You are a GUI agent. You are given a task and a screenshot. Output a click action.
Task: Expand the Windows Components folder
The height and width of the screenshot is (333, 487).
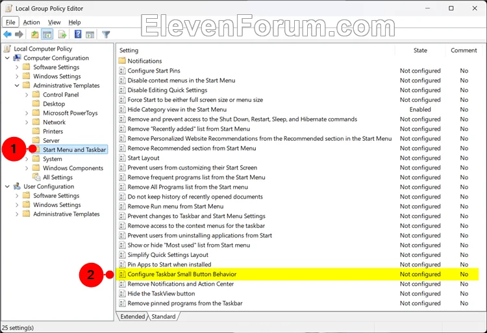[27, 168]
